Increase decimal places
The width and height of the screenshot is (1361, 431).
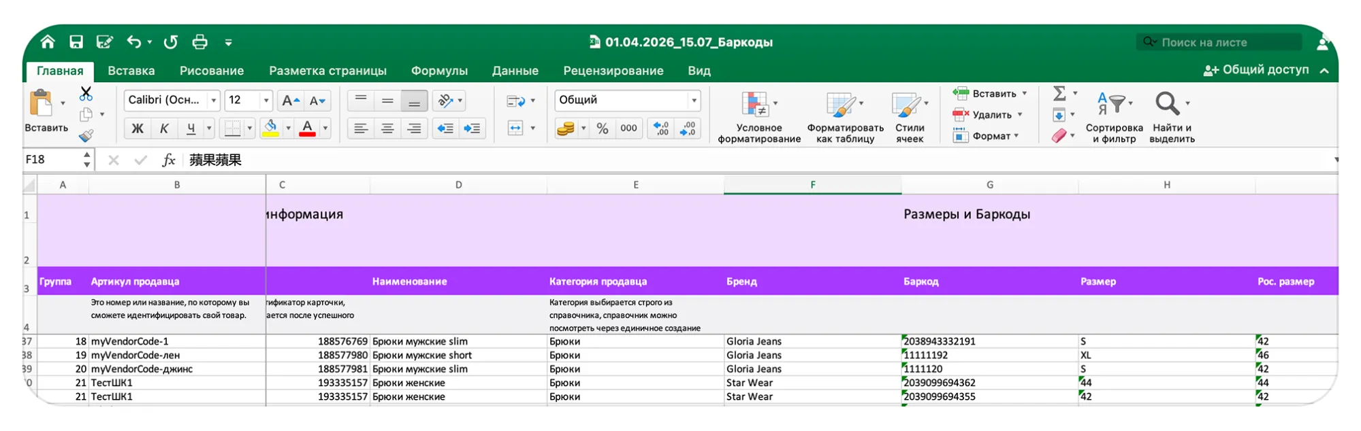click(661, 128)
